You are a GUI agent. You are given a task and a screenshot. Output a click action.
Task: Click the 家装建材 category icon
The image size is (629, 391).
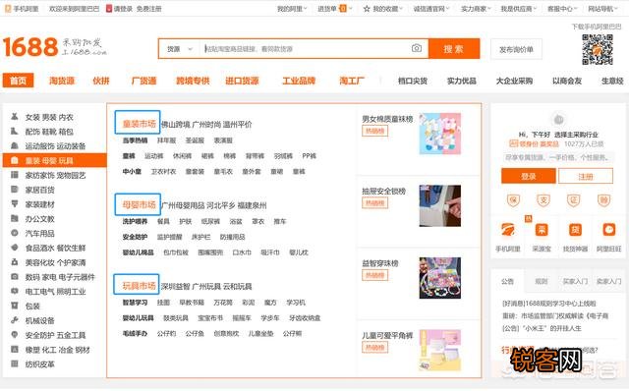15,203
